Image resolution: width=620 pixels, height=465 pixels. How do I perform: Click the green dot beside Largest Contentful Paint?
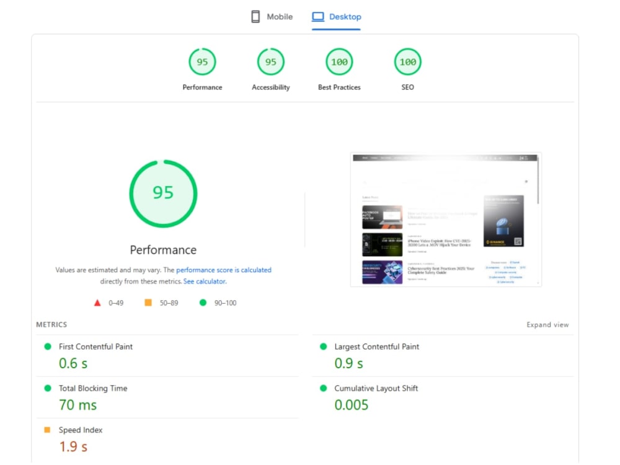pyautogui.click(x=324, y=347)
